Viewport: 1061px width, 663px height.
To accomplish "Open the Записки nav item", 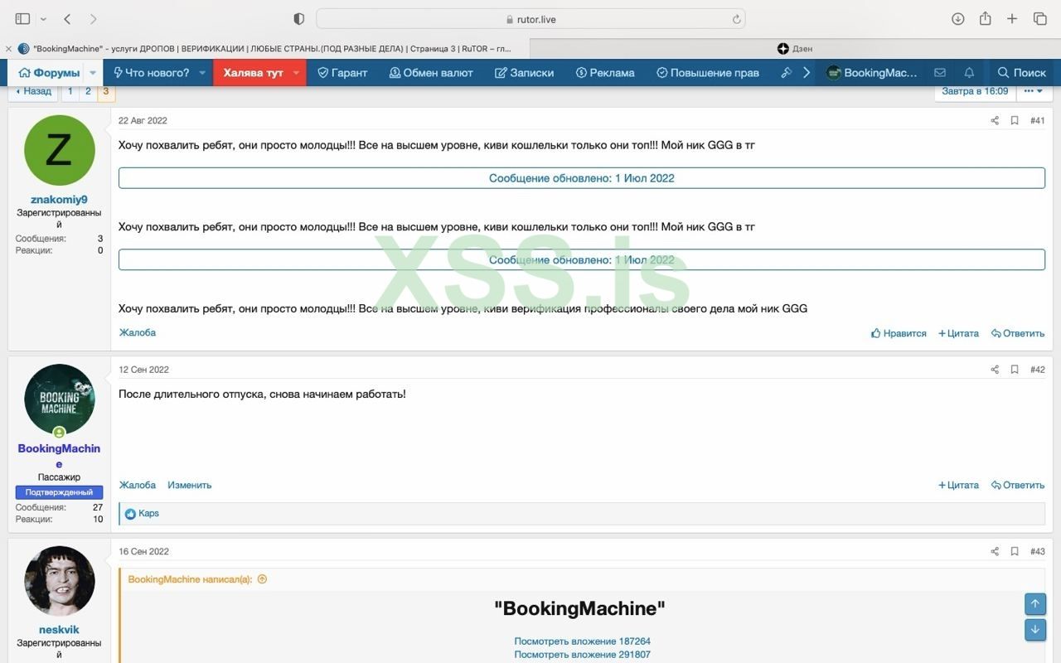I will [x=525, y=73].
